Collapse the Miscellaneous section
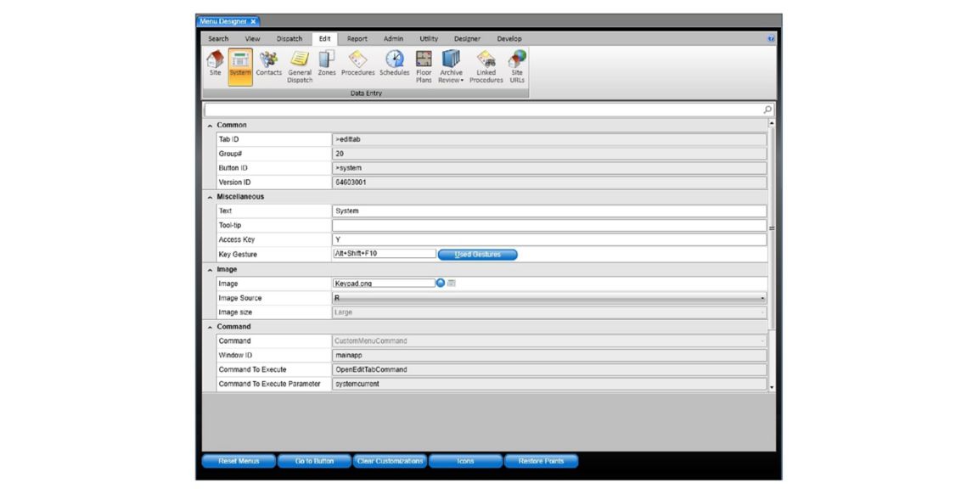This screenshot has height=489, width=978. [x=211, y=197]
